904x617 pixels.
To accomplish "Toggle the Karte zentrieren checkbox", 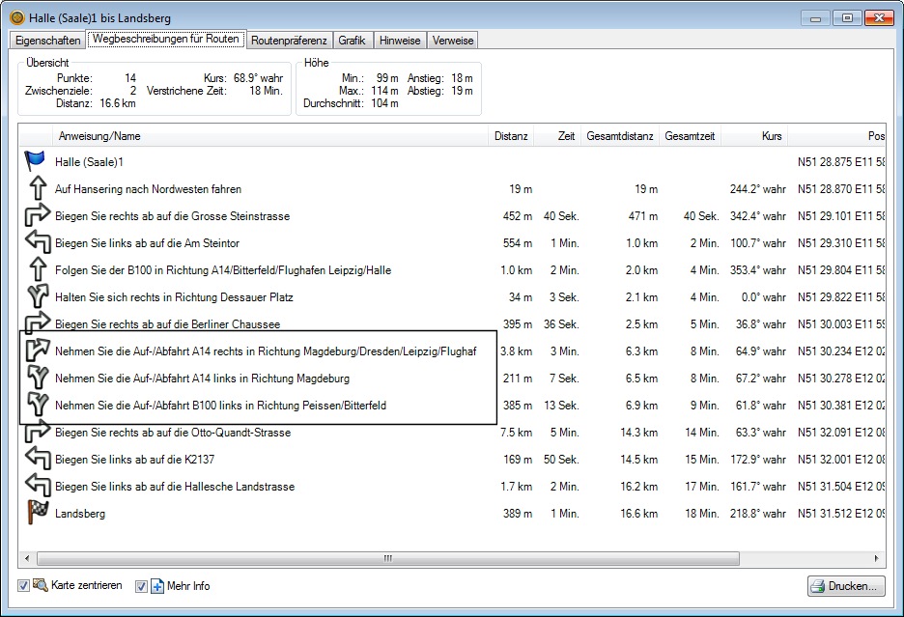I will 24,586.
